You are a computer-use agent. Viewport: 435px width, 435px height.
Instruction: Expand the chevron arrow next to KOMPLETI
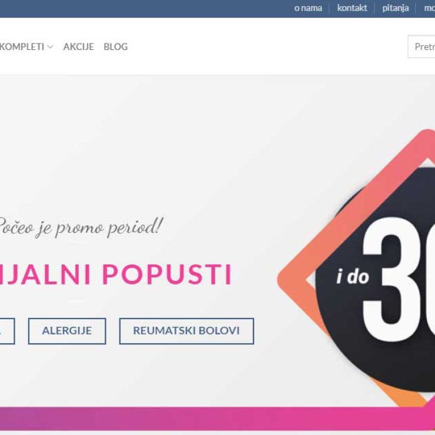pos(50,47)
